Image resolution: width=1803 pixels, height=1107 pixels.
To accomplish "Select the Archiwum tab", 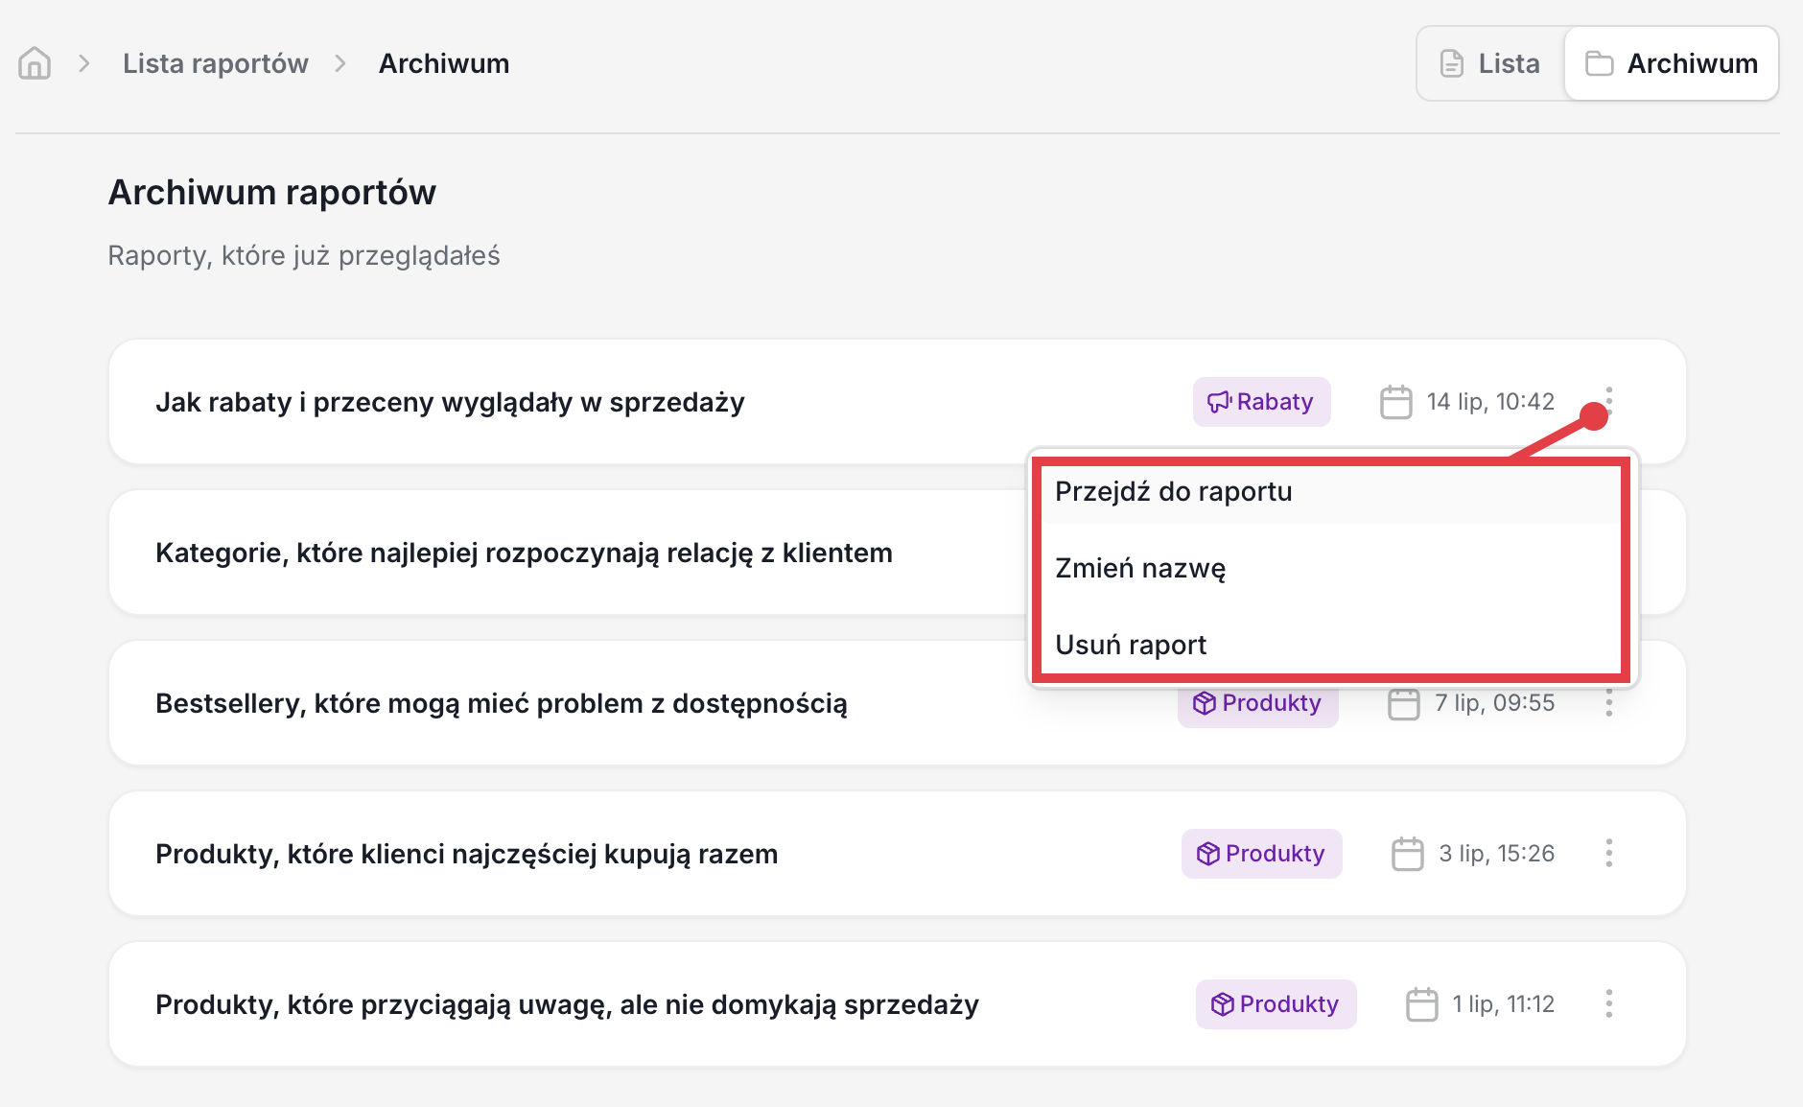I will click(1672, 63).
